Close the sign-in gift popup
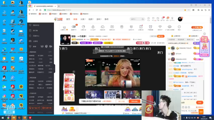The image size is (214, 120). [74, 72]
